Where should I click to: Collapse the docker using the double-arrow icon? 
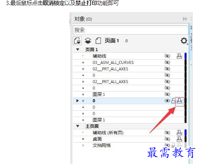point(185,19)
